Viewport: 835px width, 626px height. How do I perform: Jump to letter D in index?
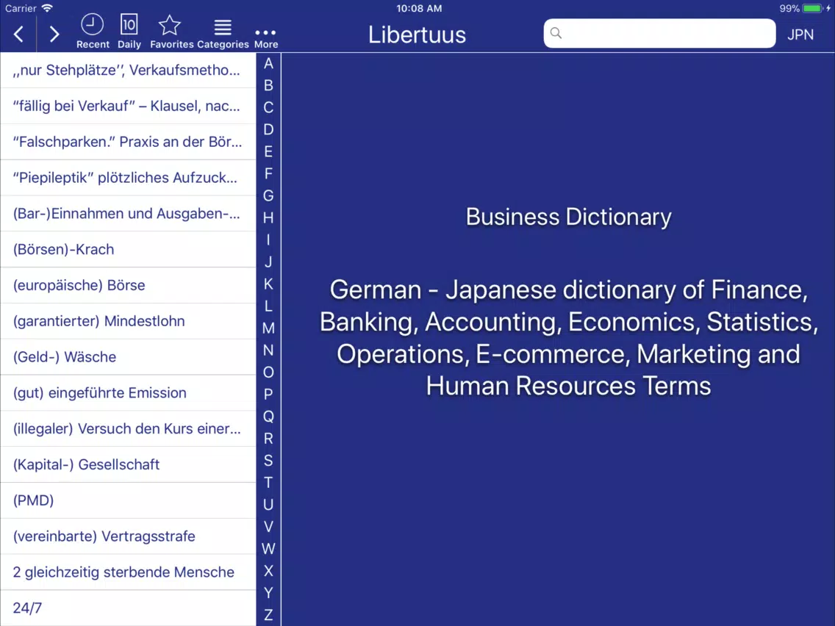[x=268, y=129]
